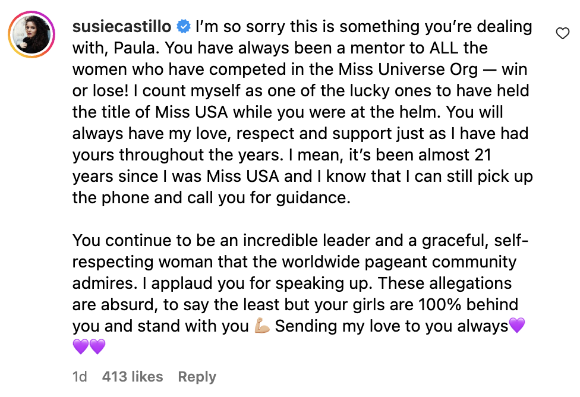The width and height of the screenshot is (580, 397).
Task: Click the capitalized word "ALL"
Action: coord(423,48)
